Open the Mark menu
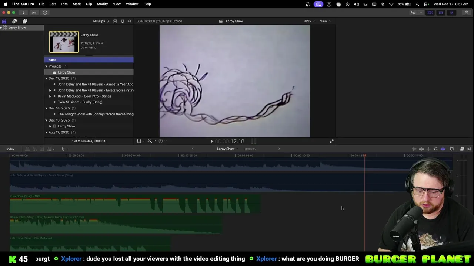The width and height of the screenshot is (474, 266). pyautogui.click(x=77, y=4)
